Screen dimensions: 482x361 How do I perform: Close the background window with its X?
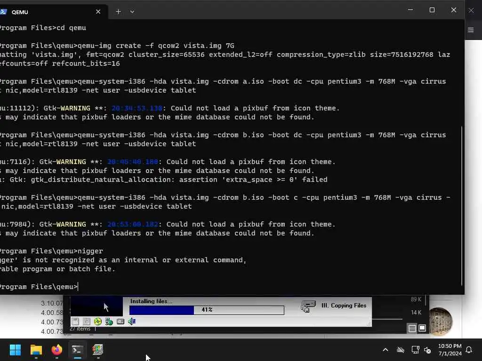click(471, 10)
